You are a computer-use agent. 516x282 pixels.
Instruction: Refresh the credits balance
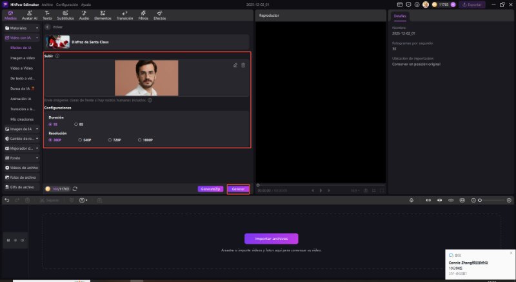tap(75, 188)
